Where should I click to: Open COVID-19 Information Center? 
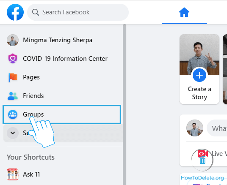point(65,59)
